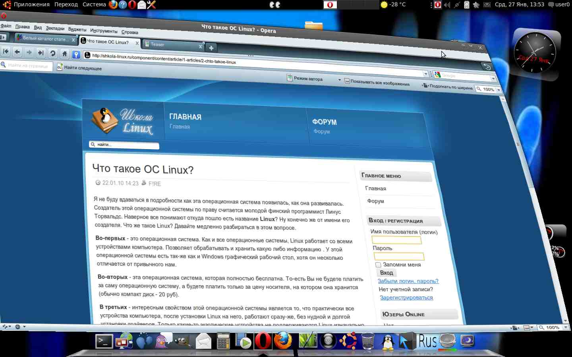Launch Terminal from the dock
The height and width of the screenshot is (357, 572).
tap(104, 341)
